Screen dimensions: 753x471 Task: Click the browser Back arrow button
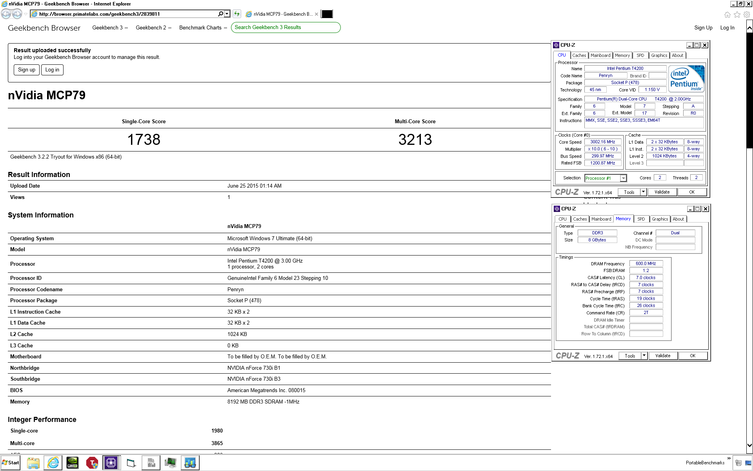[6, 14]
